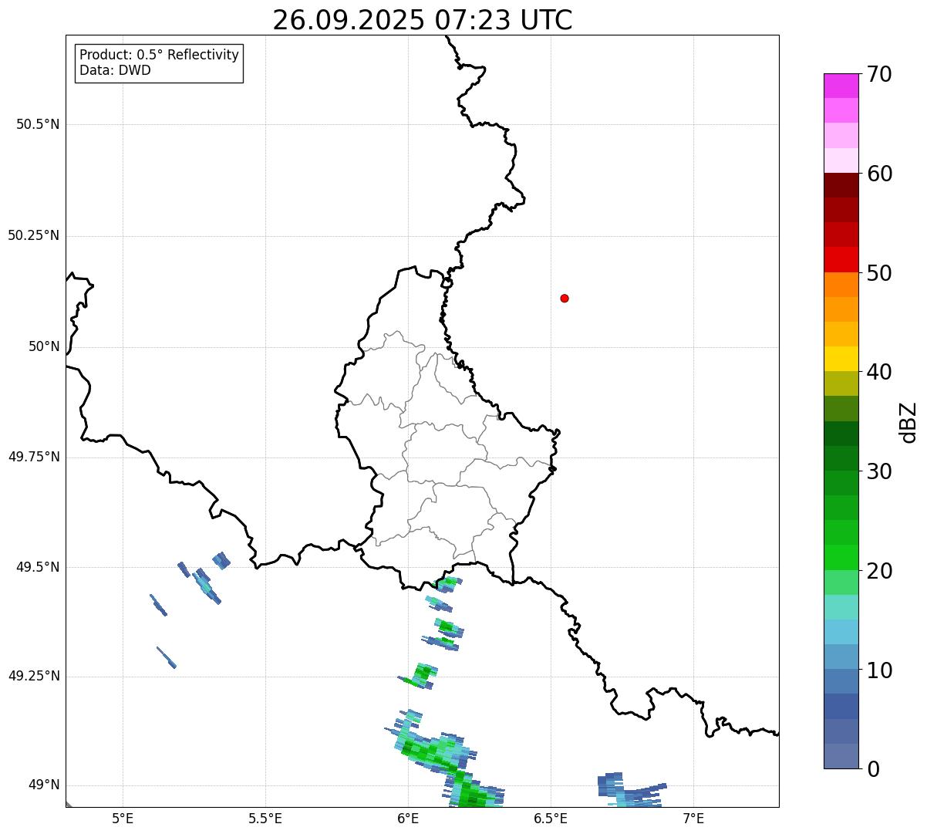Click the 49°N latitude label
The height and width of the screenshot is (834, 927).
click(44, 785)
